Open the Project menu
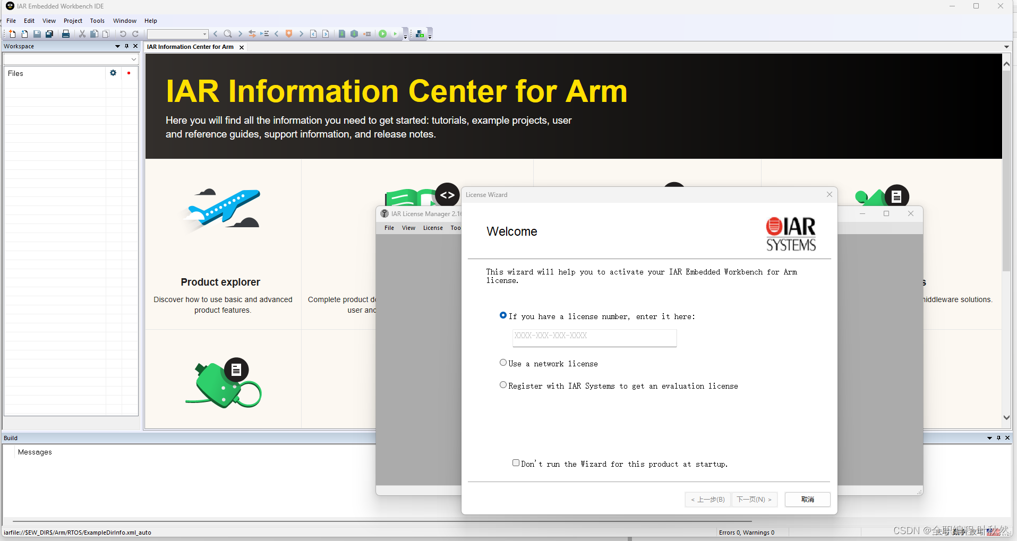 73,21
